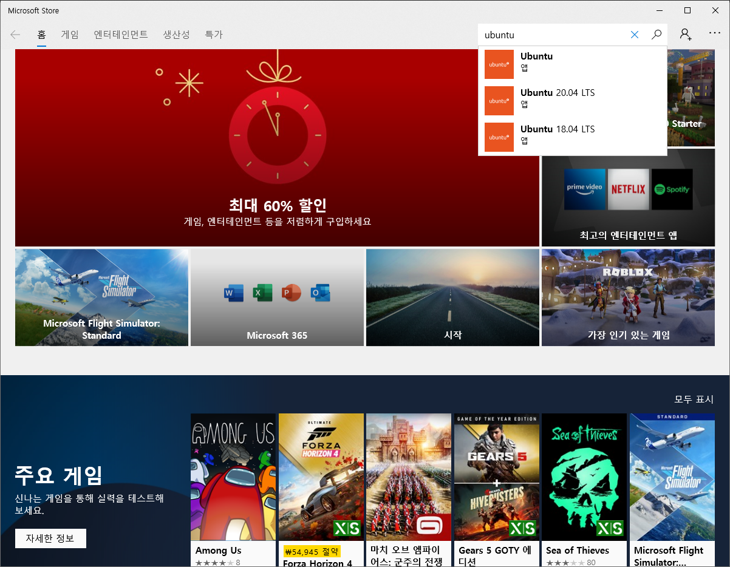Maximize the Microsoft Store window

click(687, 10)
